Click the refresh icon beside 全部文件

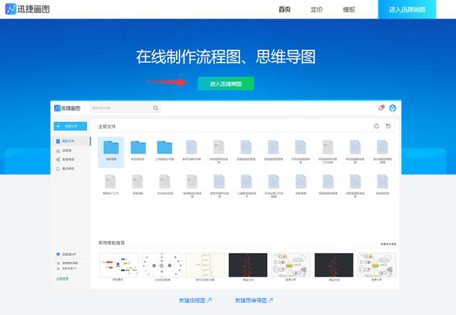pyautogui.click(x=376, y=126)
